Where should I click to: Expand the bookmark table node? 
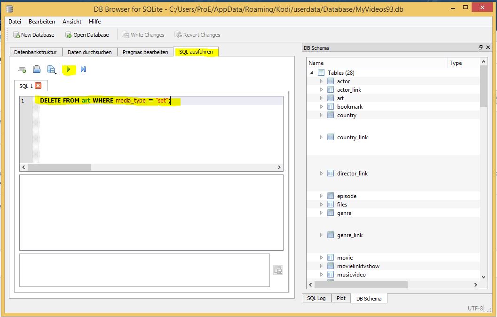tap(321, 106)
